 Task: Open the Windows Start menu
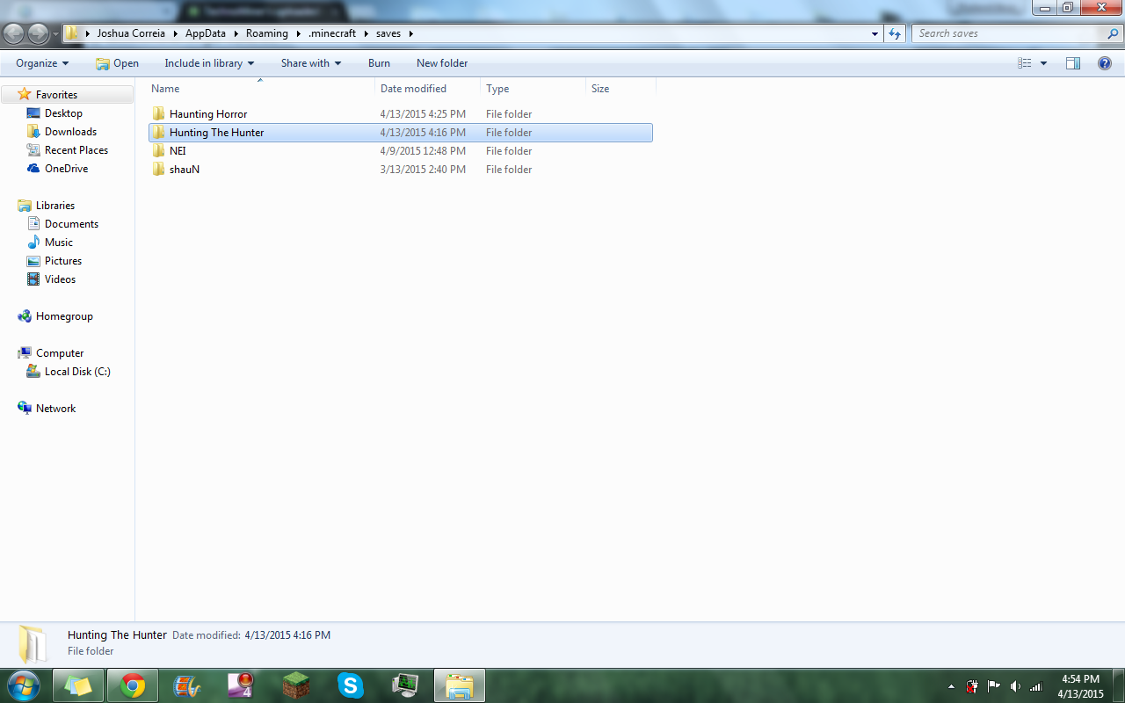coord(23,685)
